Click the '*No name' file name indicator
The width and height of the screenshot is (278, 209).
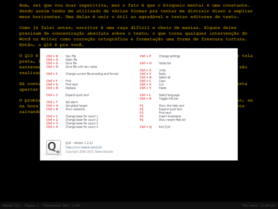(250, 206)
